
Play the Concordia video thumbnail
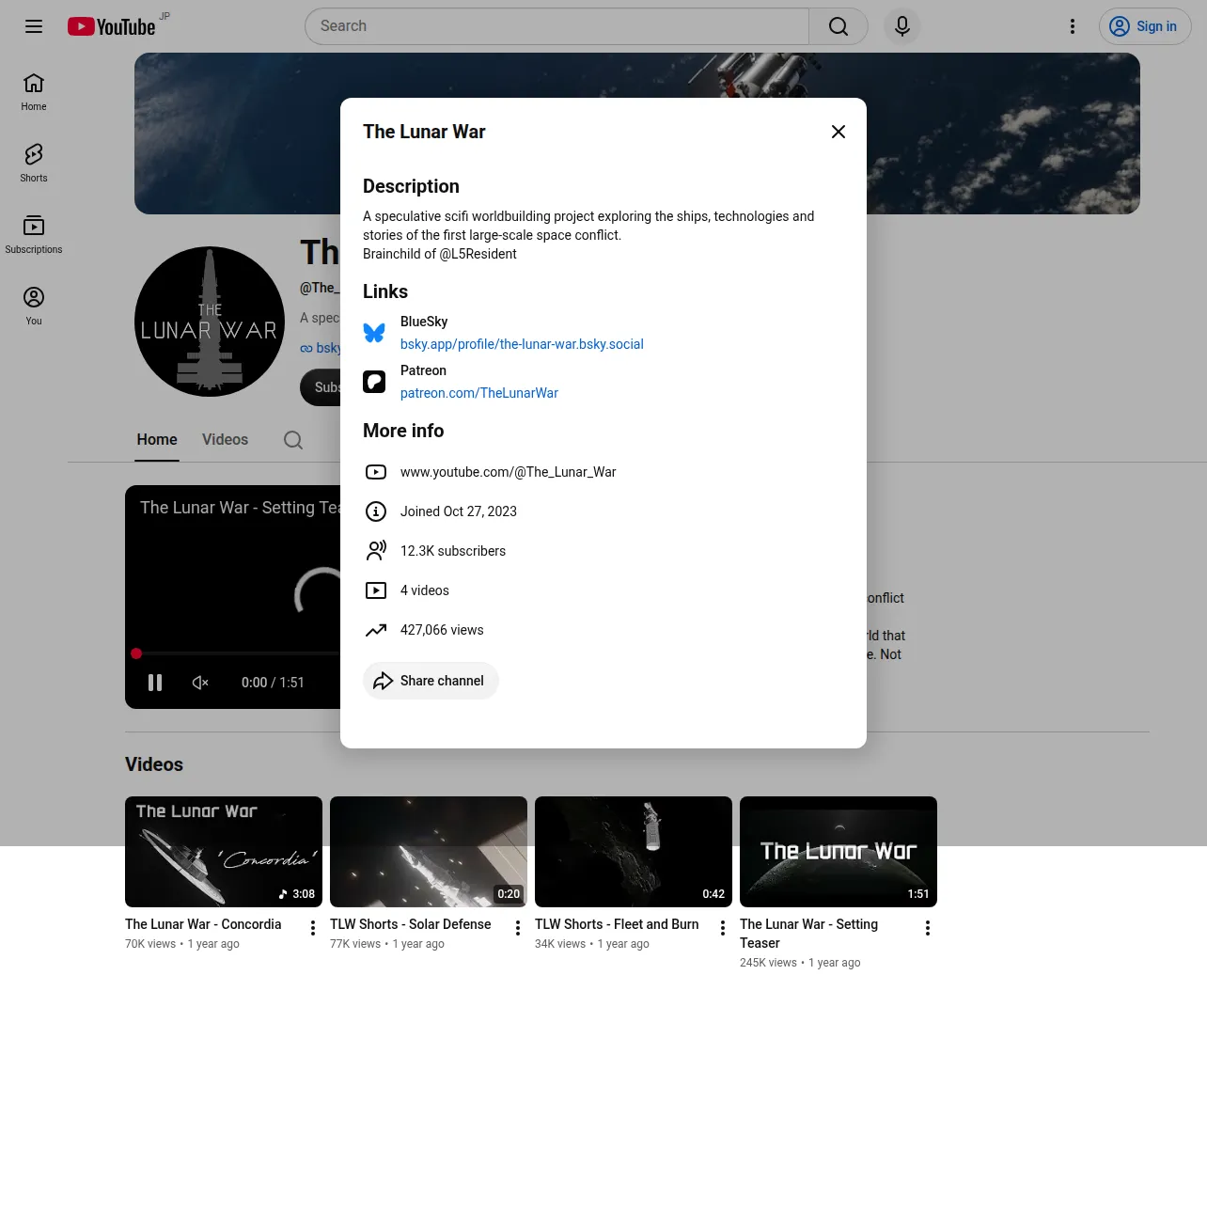(x=224, y=852)
